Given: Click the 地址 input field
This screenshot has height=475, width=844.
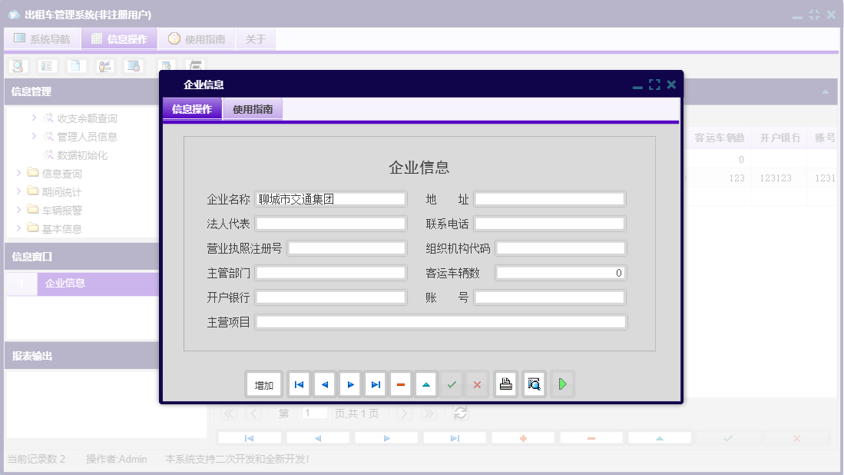Looking at the screenshot, I should (551, 198).
